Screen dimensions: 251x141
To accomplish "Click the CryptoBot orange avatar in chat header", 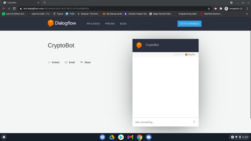I will [x=139, y=45].
